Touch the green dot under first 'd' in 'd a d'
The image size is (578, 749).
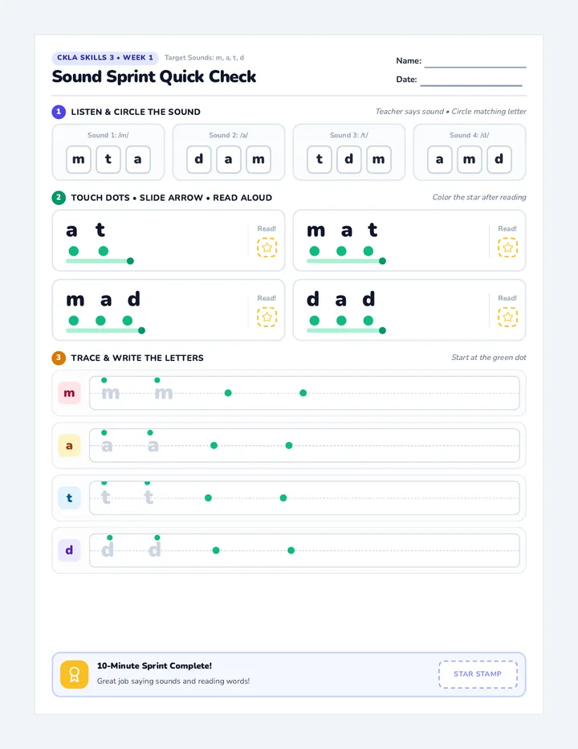click(314, 321)
